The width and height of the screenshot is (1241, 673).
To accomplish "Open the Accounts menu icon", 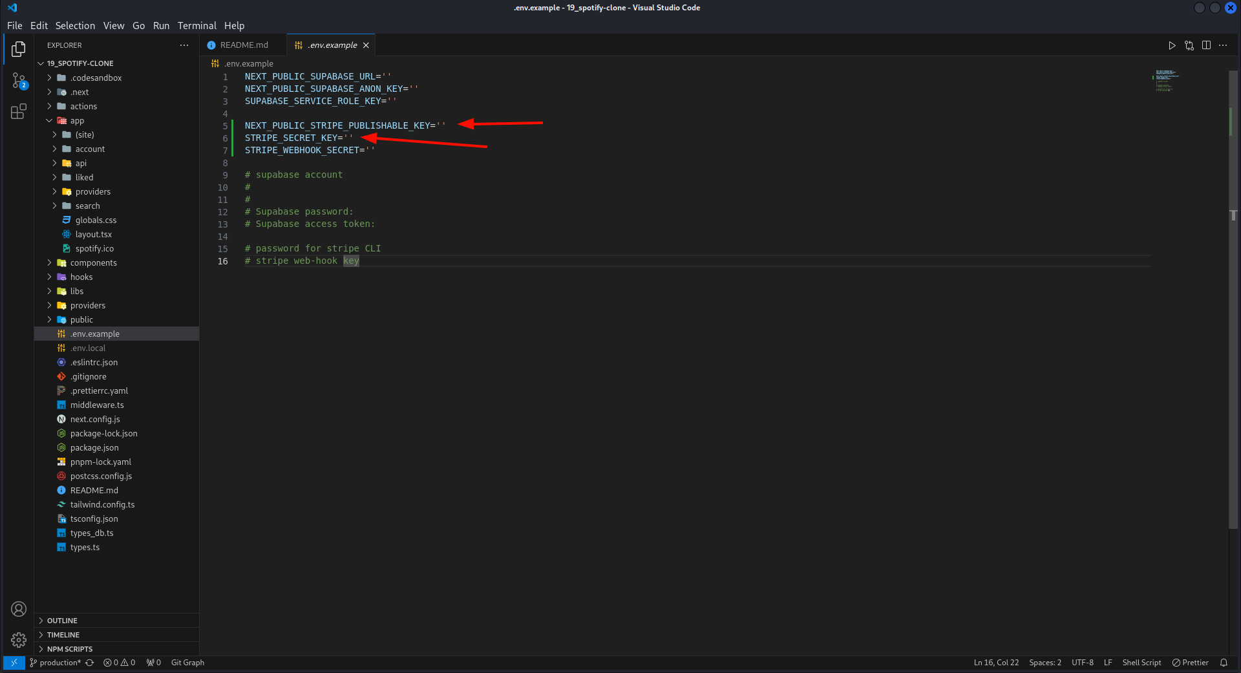I will coord(19,609).
